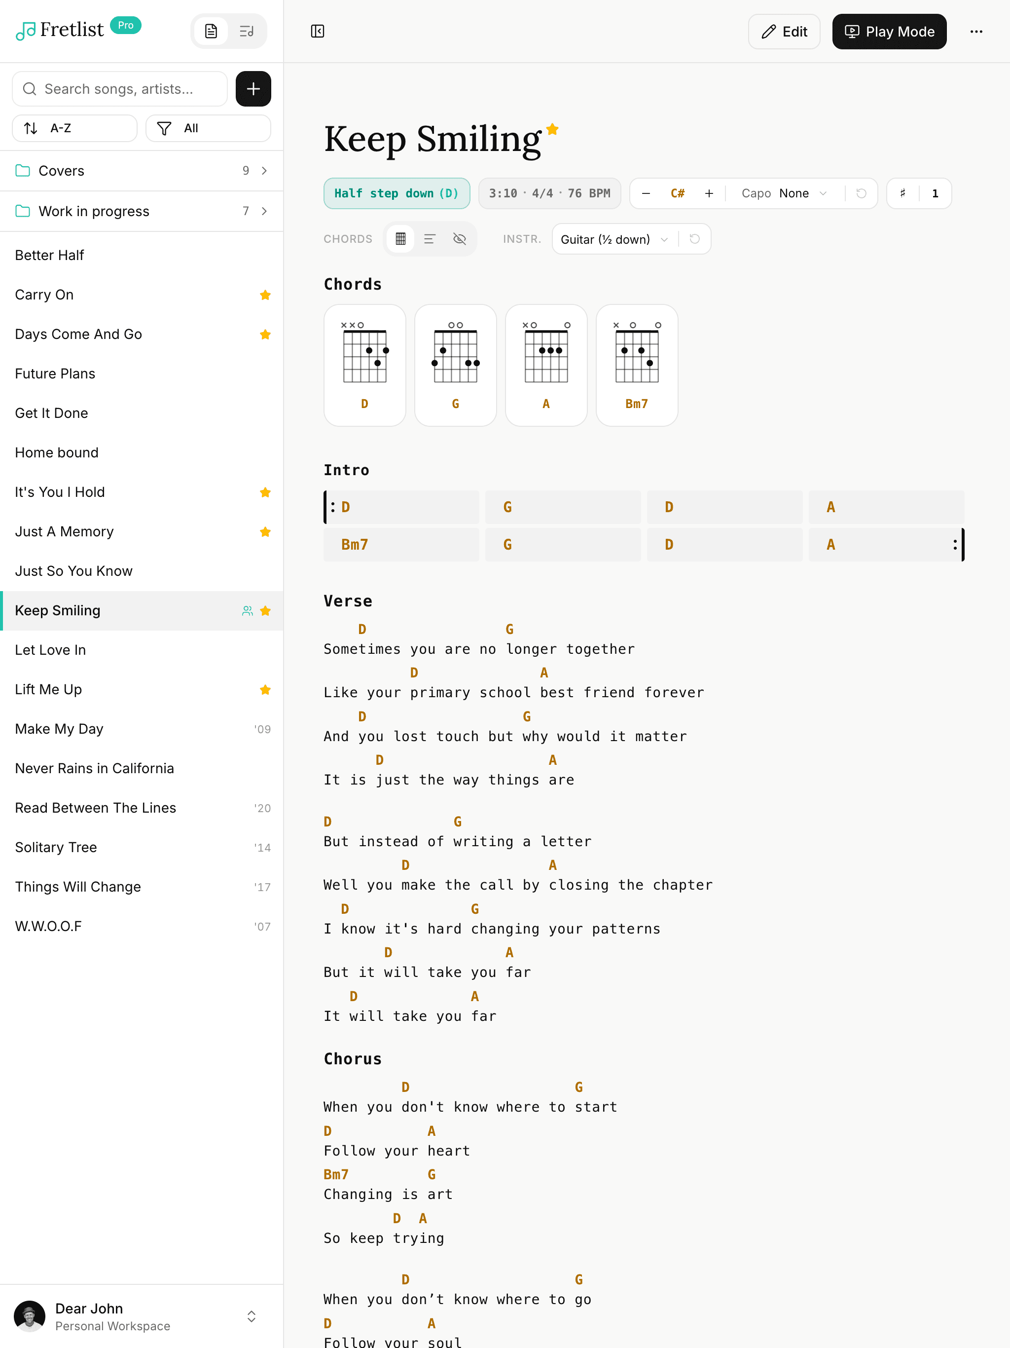Screen dimensions: 1010x1348
Task: Click the Edit button
Action: pos(784,32)
